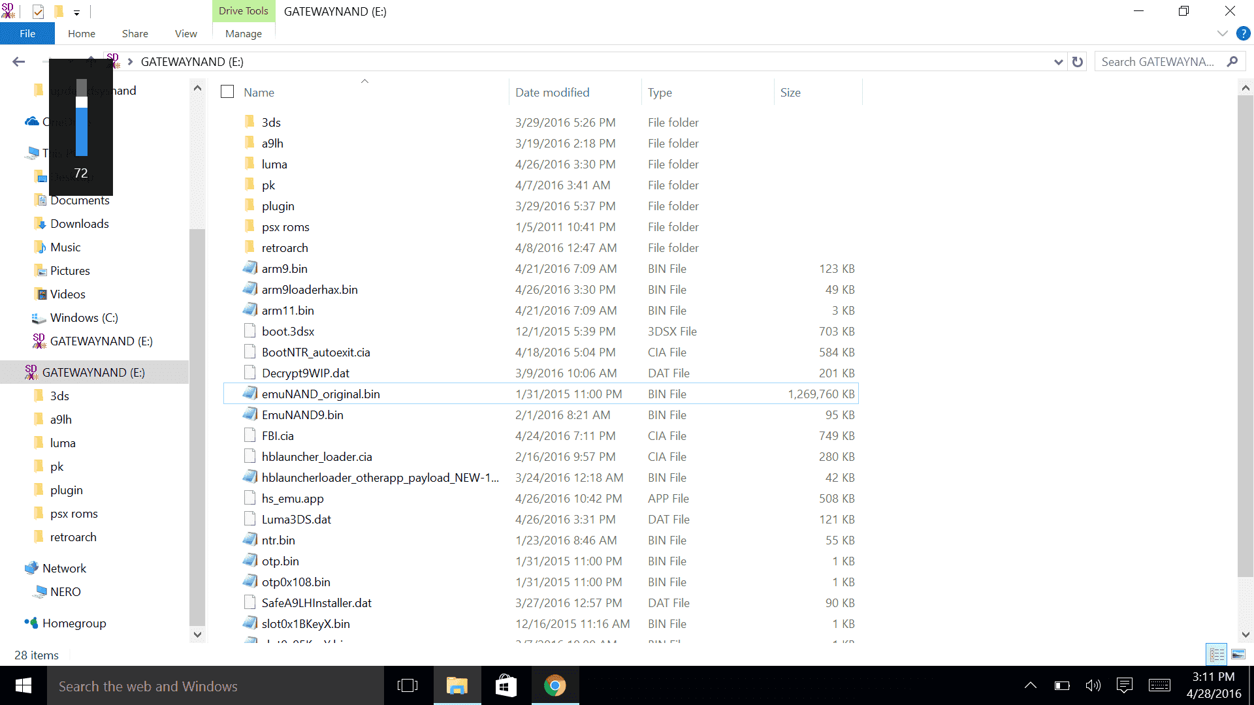
Task: Select the hs_emu.app file name
Action: [x=293, y=499]
